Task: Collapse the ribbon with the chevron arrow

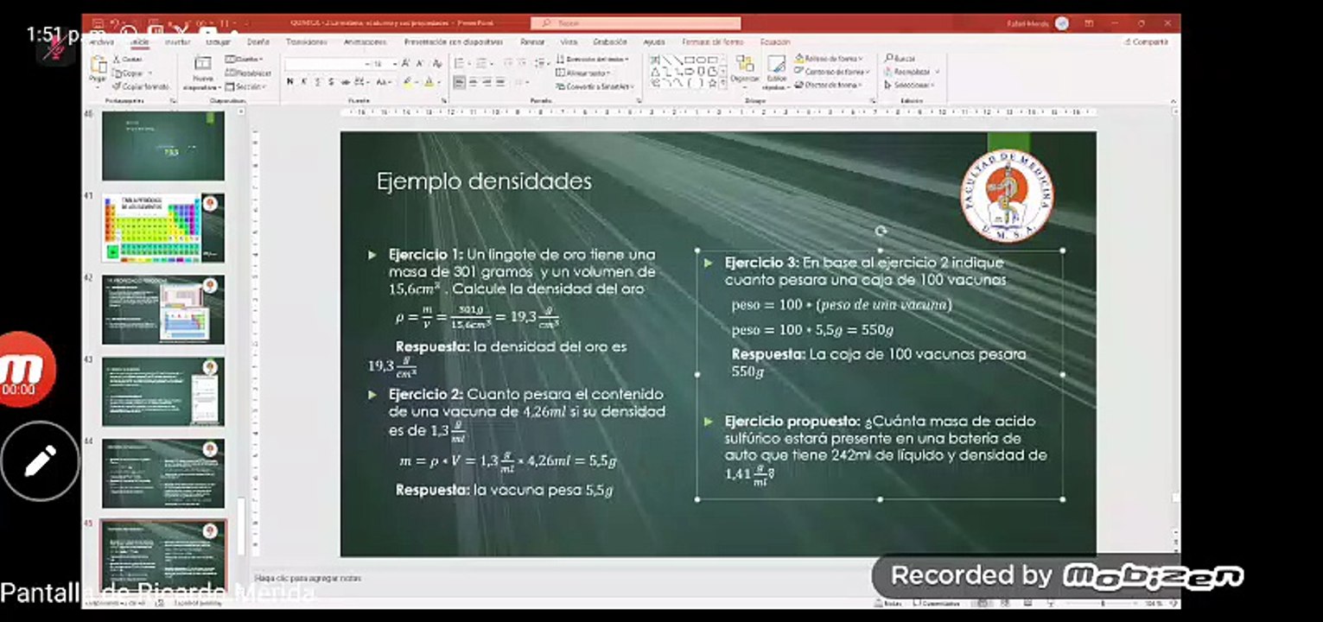Action: 1172,102
